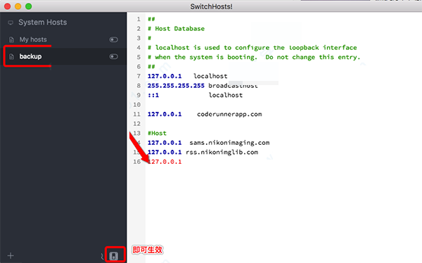
Task: Click the file icon next to My hosts
Action: coord(11,39)
